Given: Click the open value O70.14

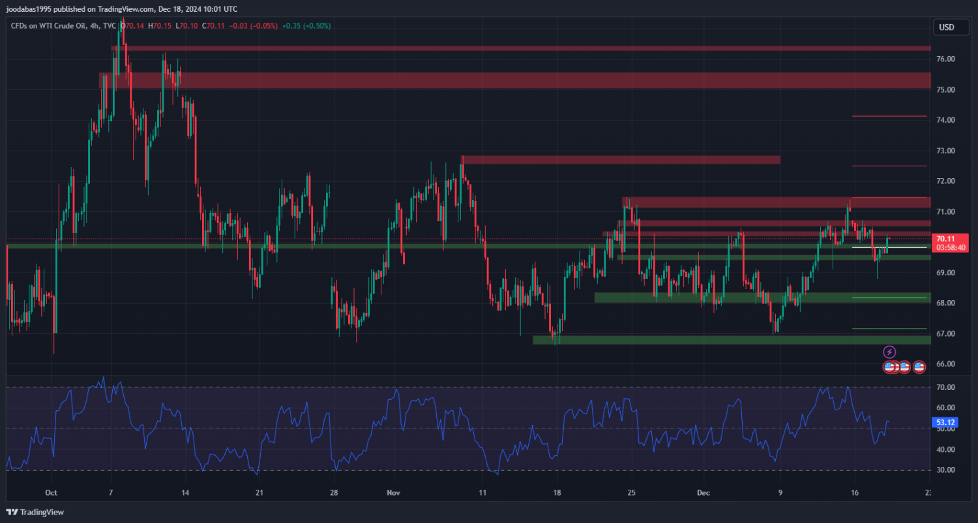Looking at the screenshot, I should coord(132,26).
